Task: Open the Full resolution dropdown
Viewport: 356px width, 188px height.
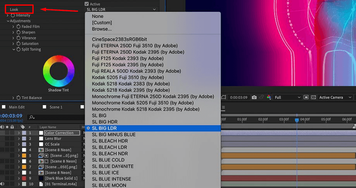Action: tap(287, 97)
